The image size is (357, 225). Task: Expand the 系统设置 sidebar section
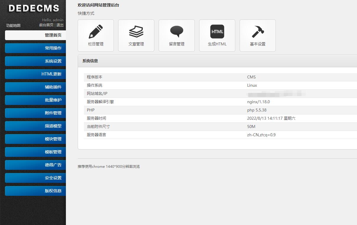(35, 61)
